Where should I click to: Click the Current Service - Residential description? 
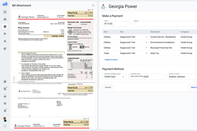(163, 37)
